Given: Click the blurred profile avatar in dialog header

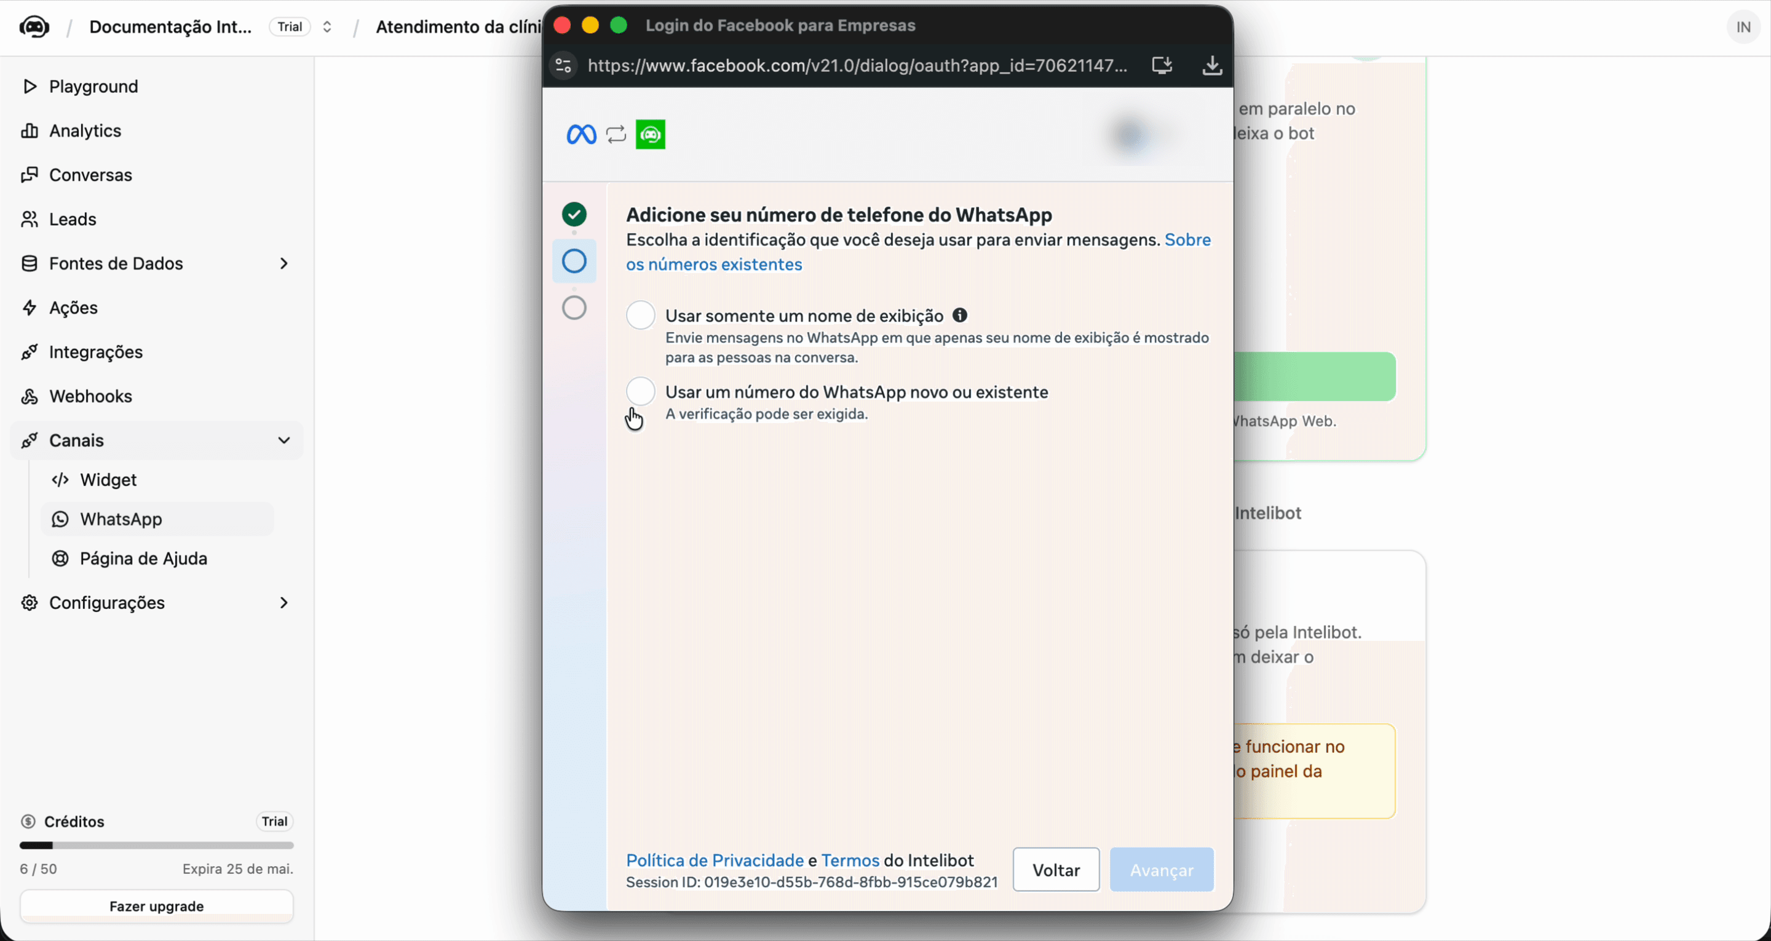Looking at the screenshot, I should [x=1132, y=135].
